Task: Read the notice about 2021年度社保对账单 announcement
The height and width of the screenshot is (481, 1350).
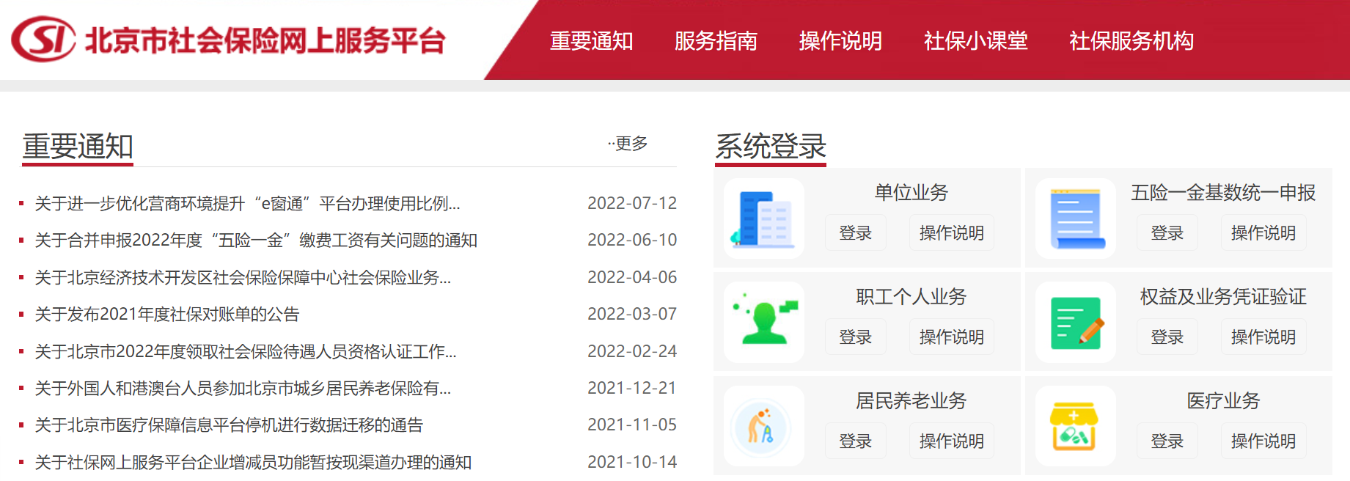Action: click(167, 315)
